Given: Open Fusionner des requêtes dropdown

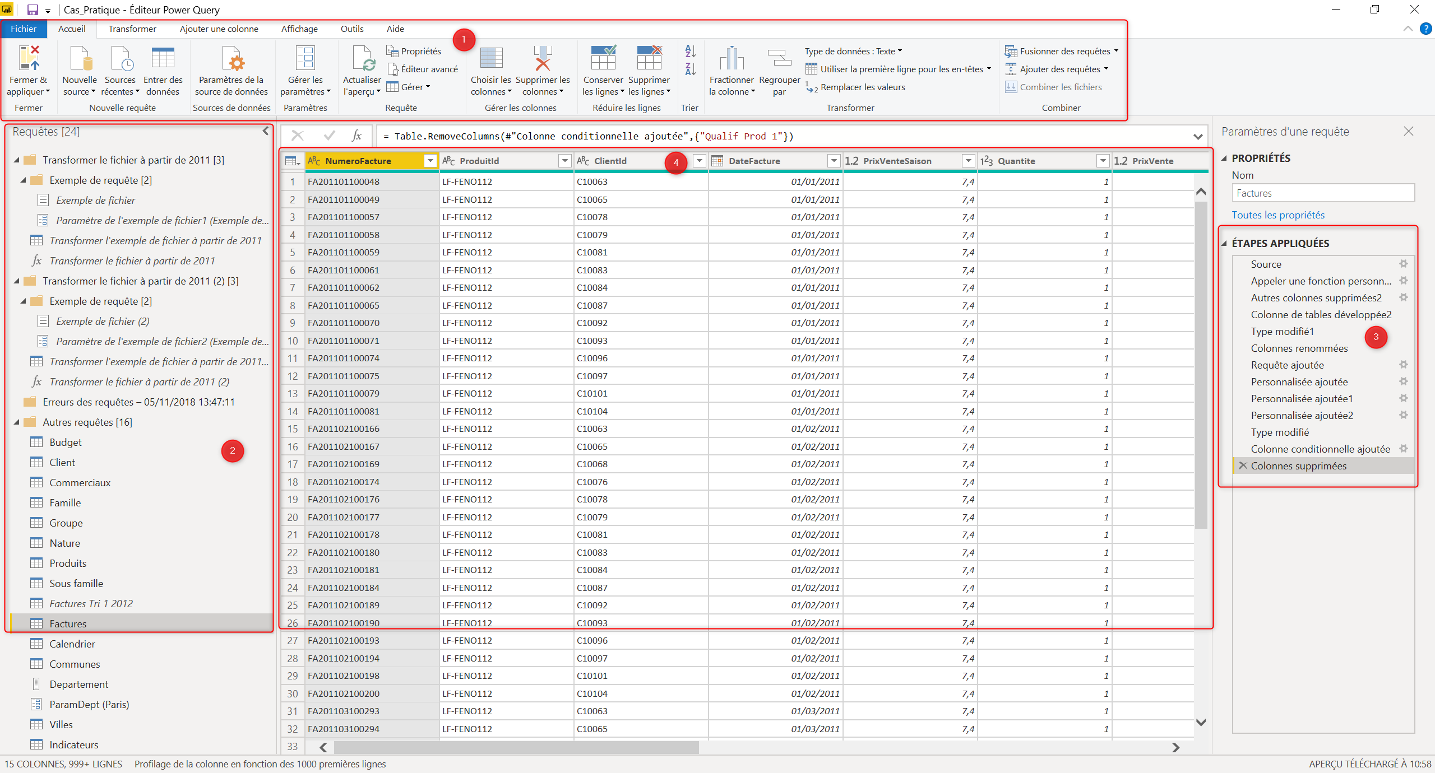Looking at the screenshot, I should pos(1062,51).
